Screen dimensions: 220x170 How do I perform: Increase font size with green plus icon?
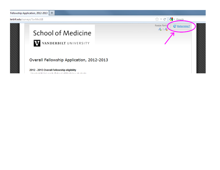[x=160, y=29]
